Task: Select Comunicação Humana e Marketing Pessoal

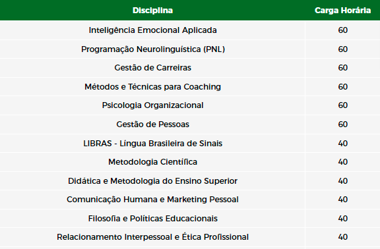Action: (152, 200)
